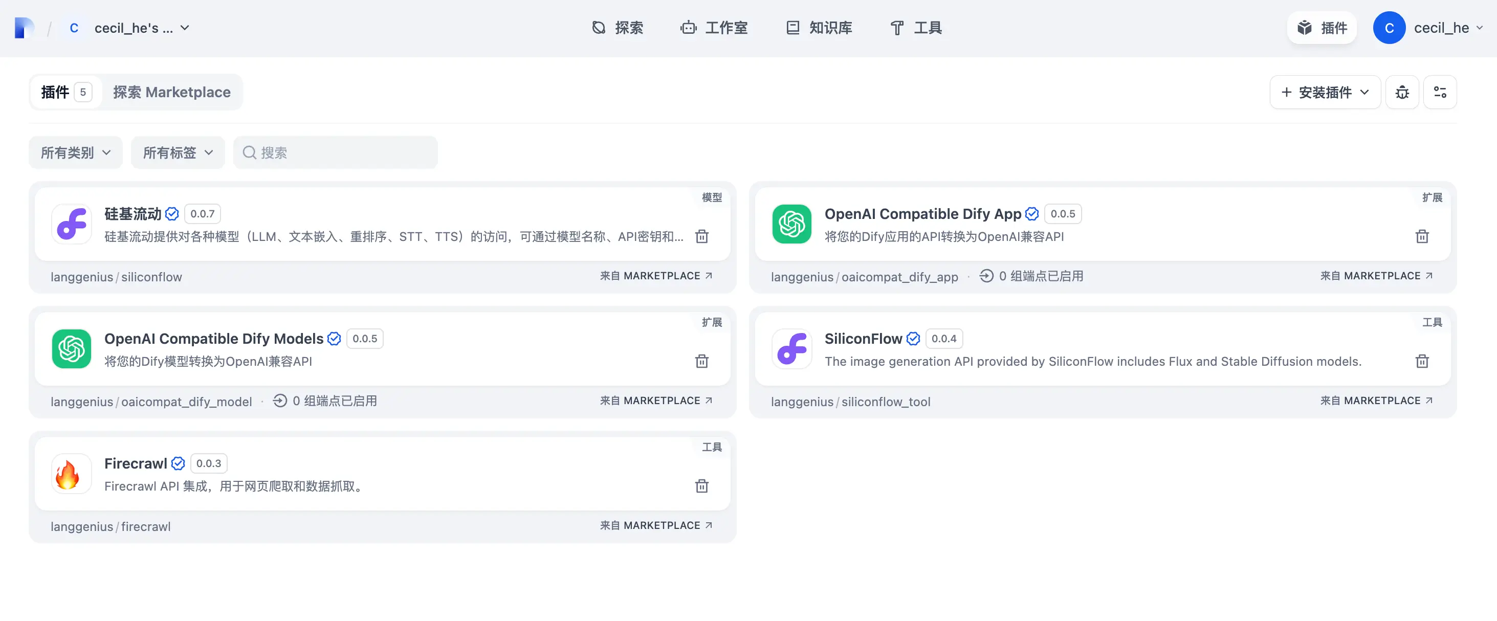Image resolution: width=1497 pixels, height=621 pixels.
Task: Open plugin preferences sliders icon
Action: [1440, 93]
